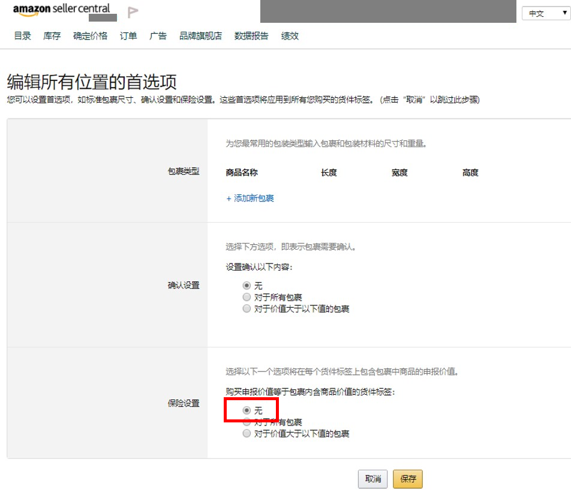Save preferences with the 保存 button

pos(407,479)
